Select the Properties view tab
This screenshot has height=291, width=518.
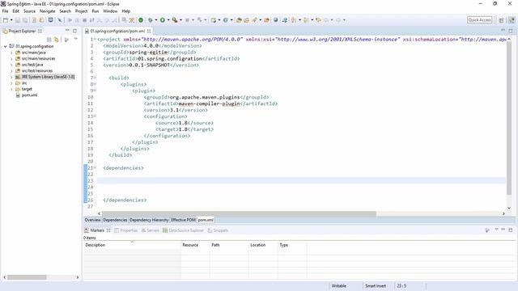coord(126,230)
